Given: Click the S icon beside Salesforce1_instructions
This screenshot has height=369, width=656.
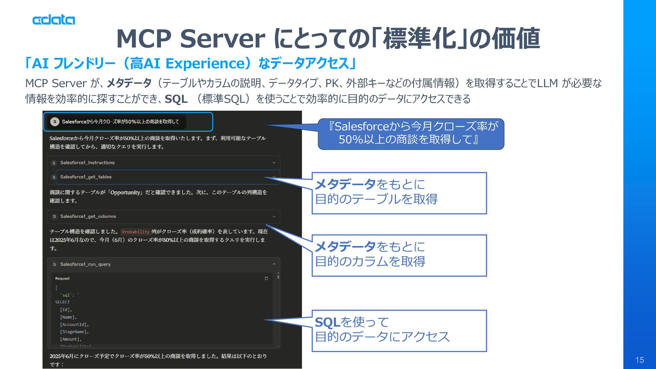Looking at the screenshot, I should click(54, 163).
